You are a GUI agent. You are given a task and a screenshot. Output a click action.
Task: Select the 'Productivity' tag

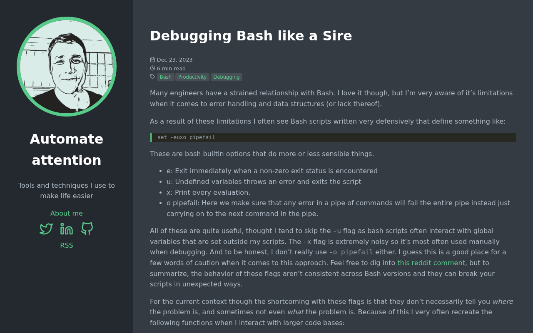tap(192, 77)
